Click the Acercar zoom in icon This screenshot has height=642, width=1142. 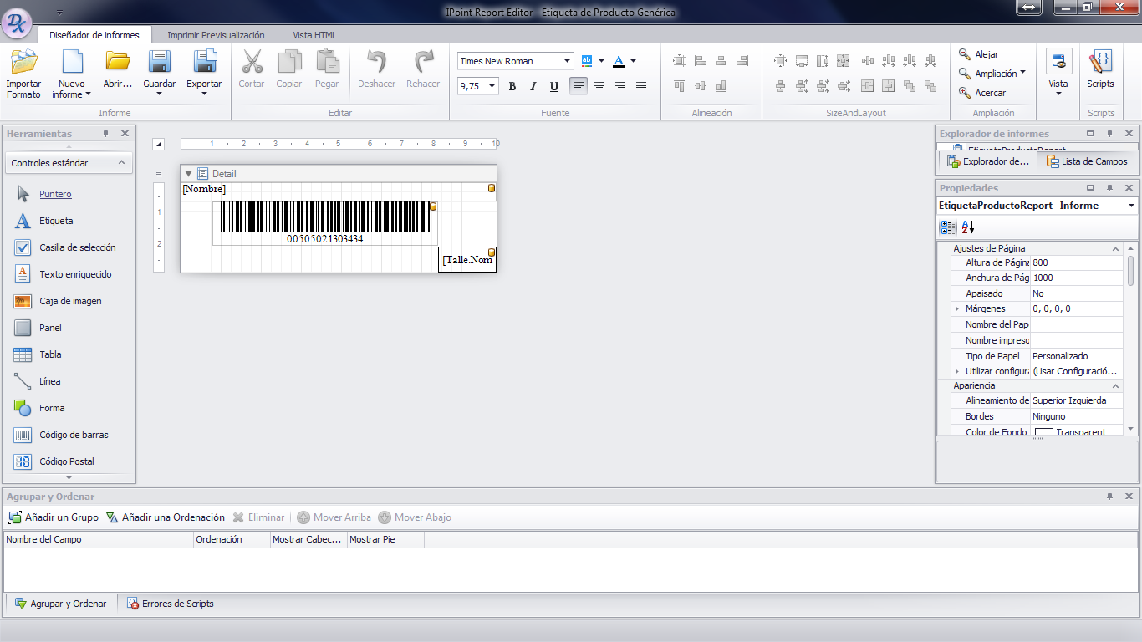click(966, 93)
